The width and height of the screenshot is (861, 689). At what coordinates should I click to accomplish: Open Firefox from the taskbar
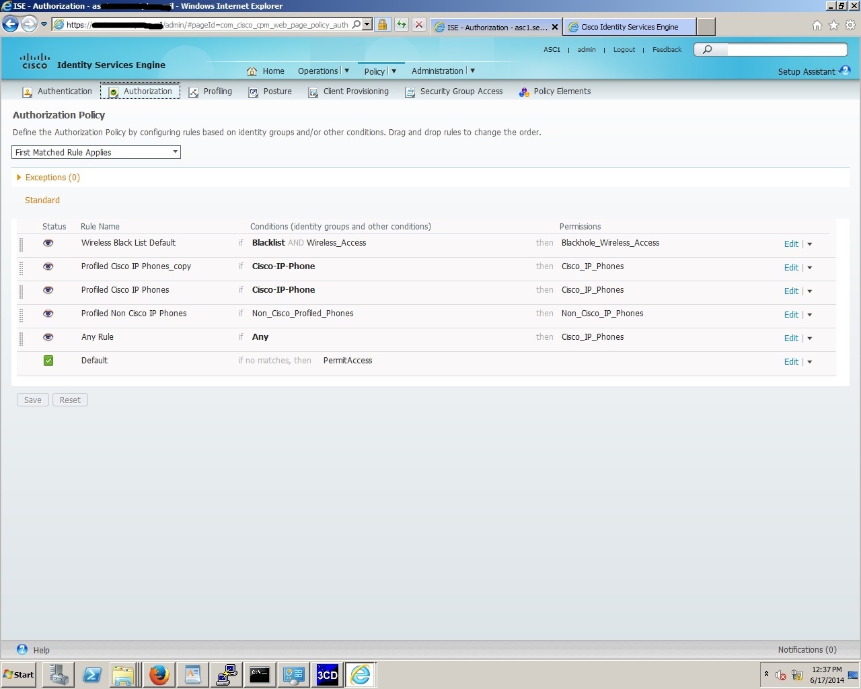tap(159, 674)
